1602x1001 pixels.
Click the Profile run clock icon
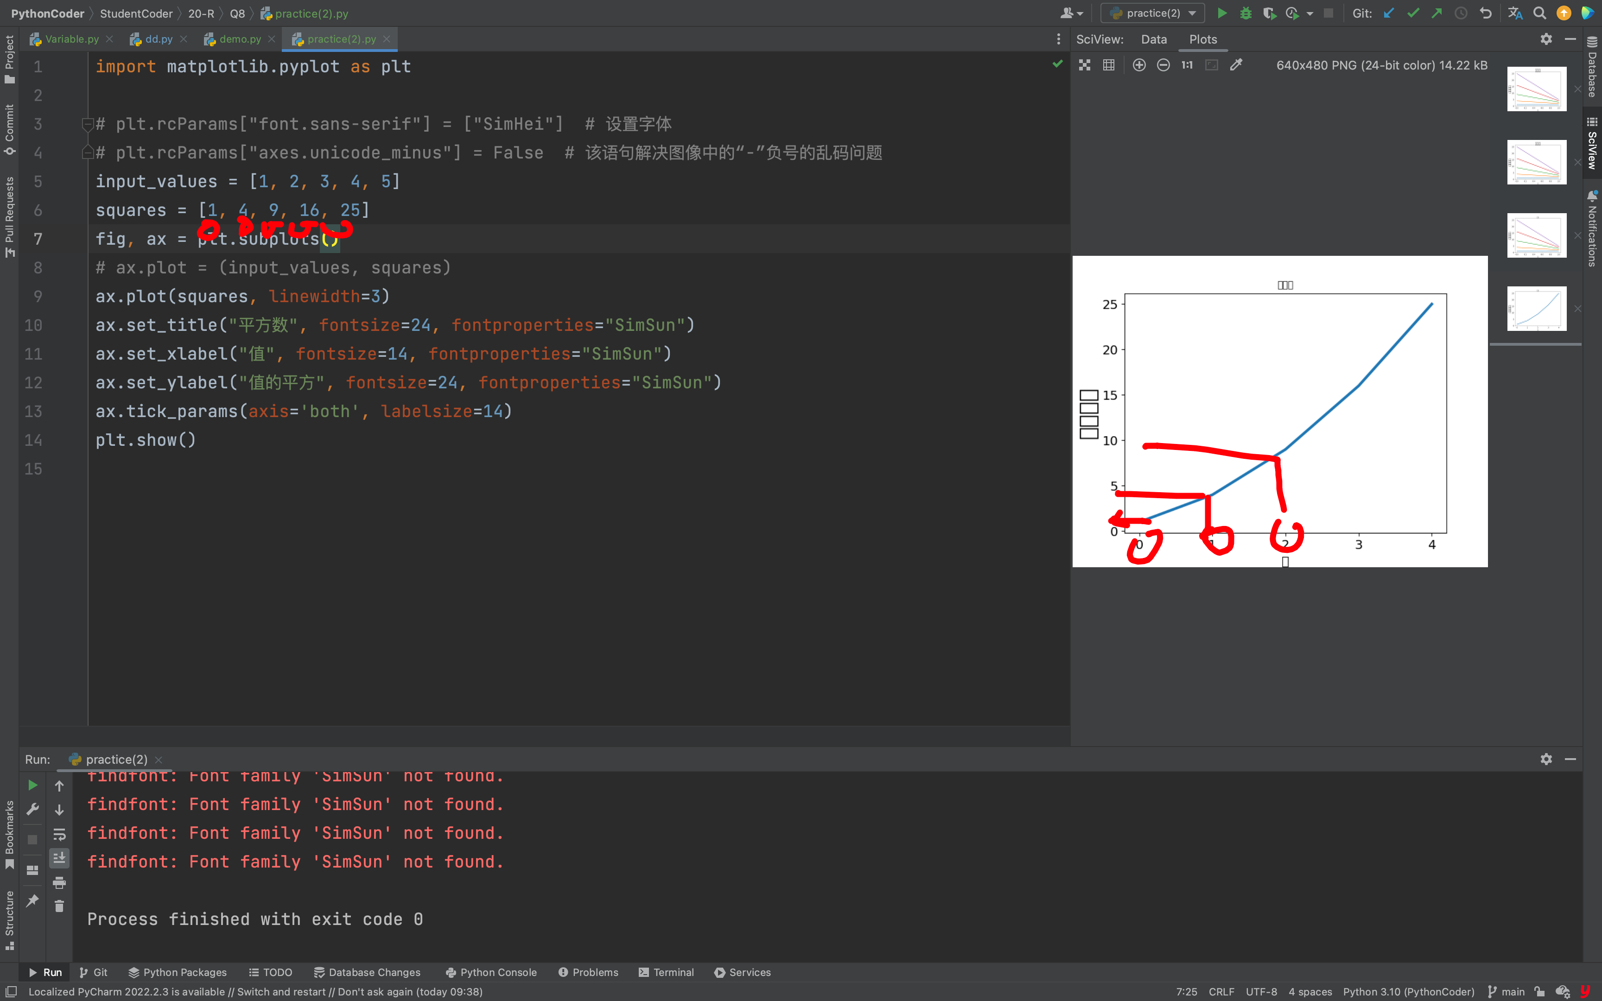pyautogui.click(x=1291, y=13)
